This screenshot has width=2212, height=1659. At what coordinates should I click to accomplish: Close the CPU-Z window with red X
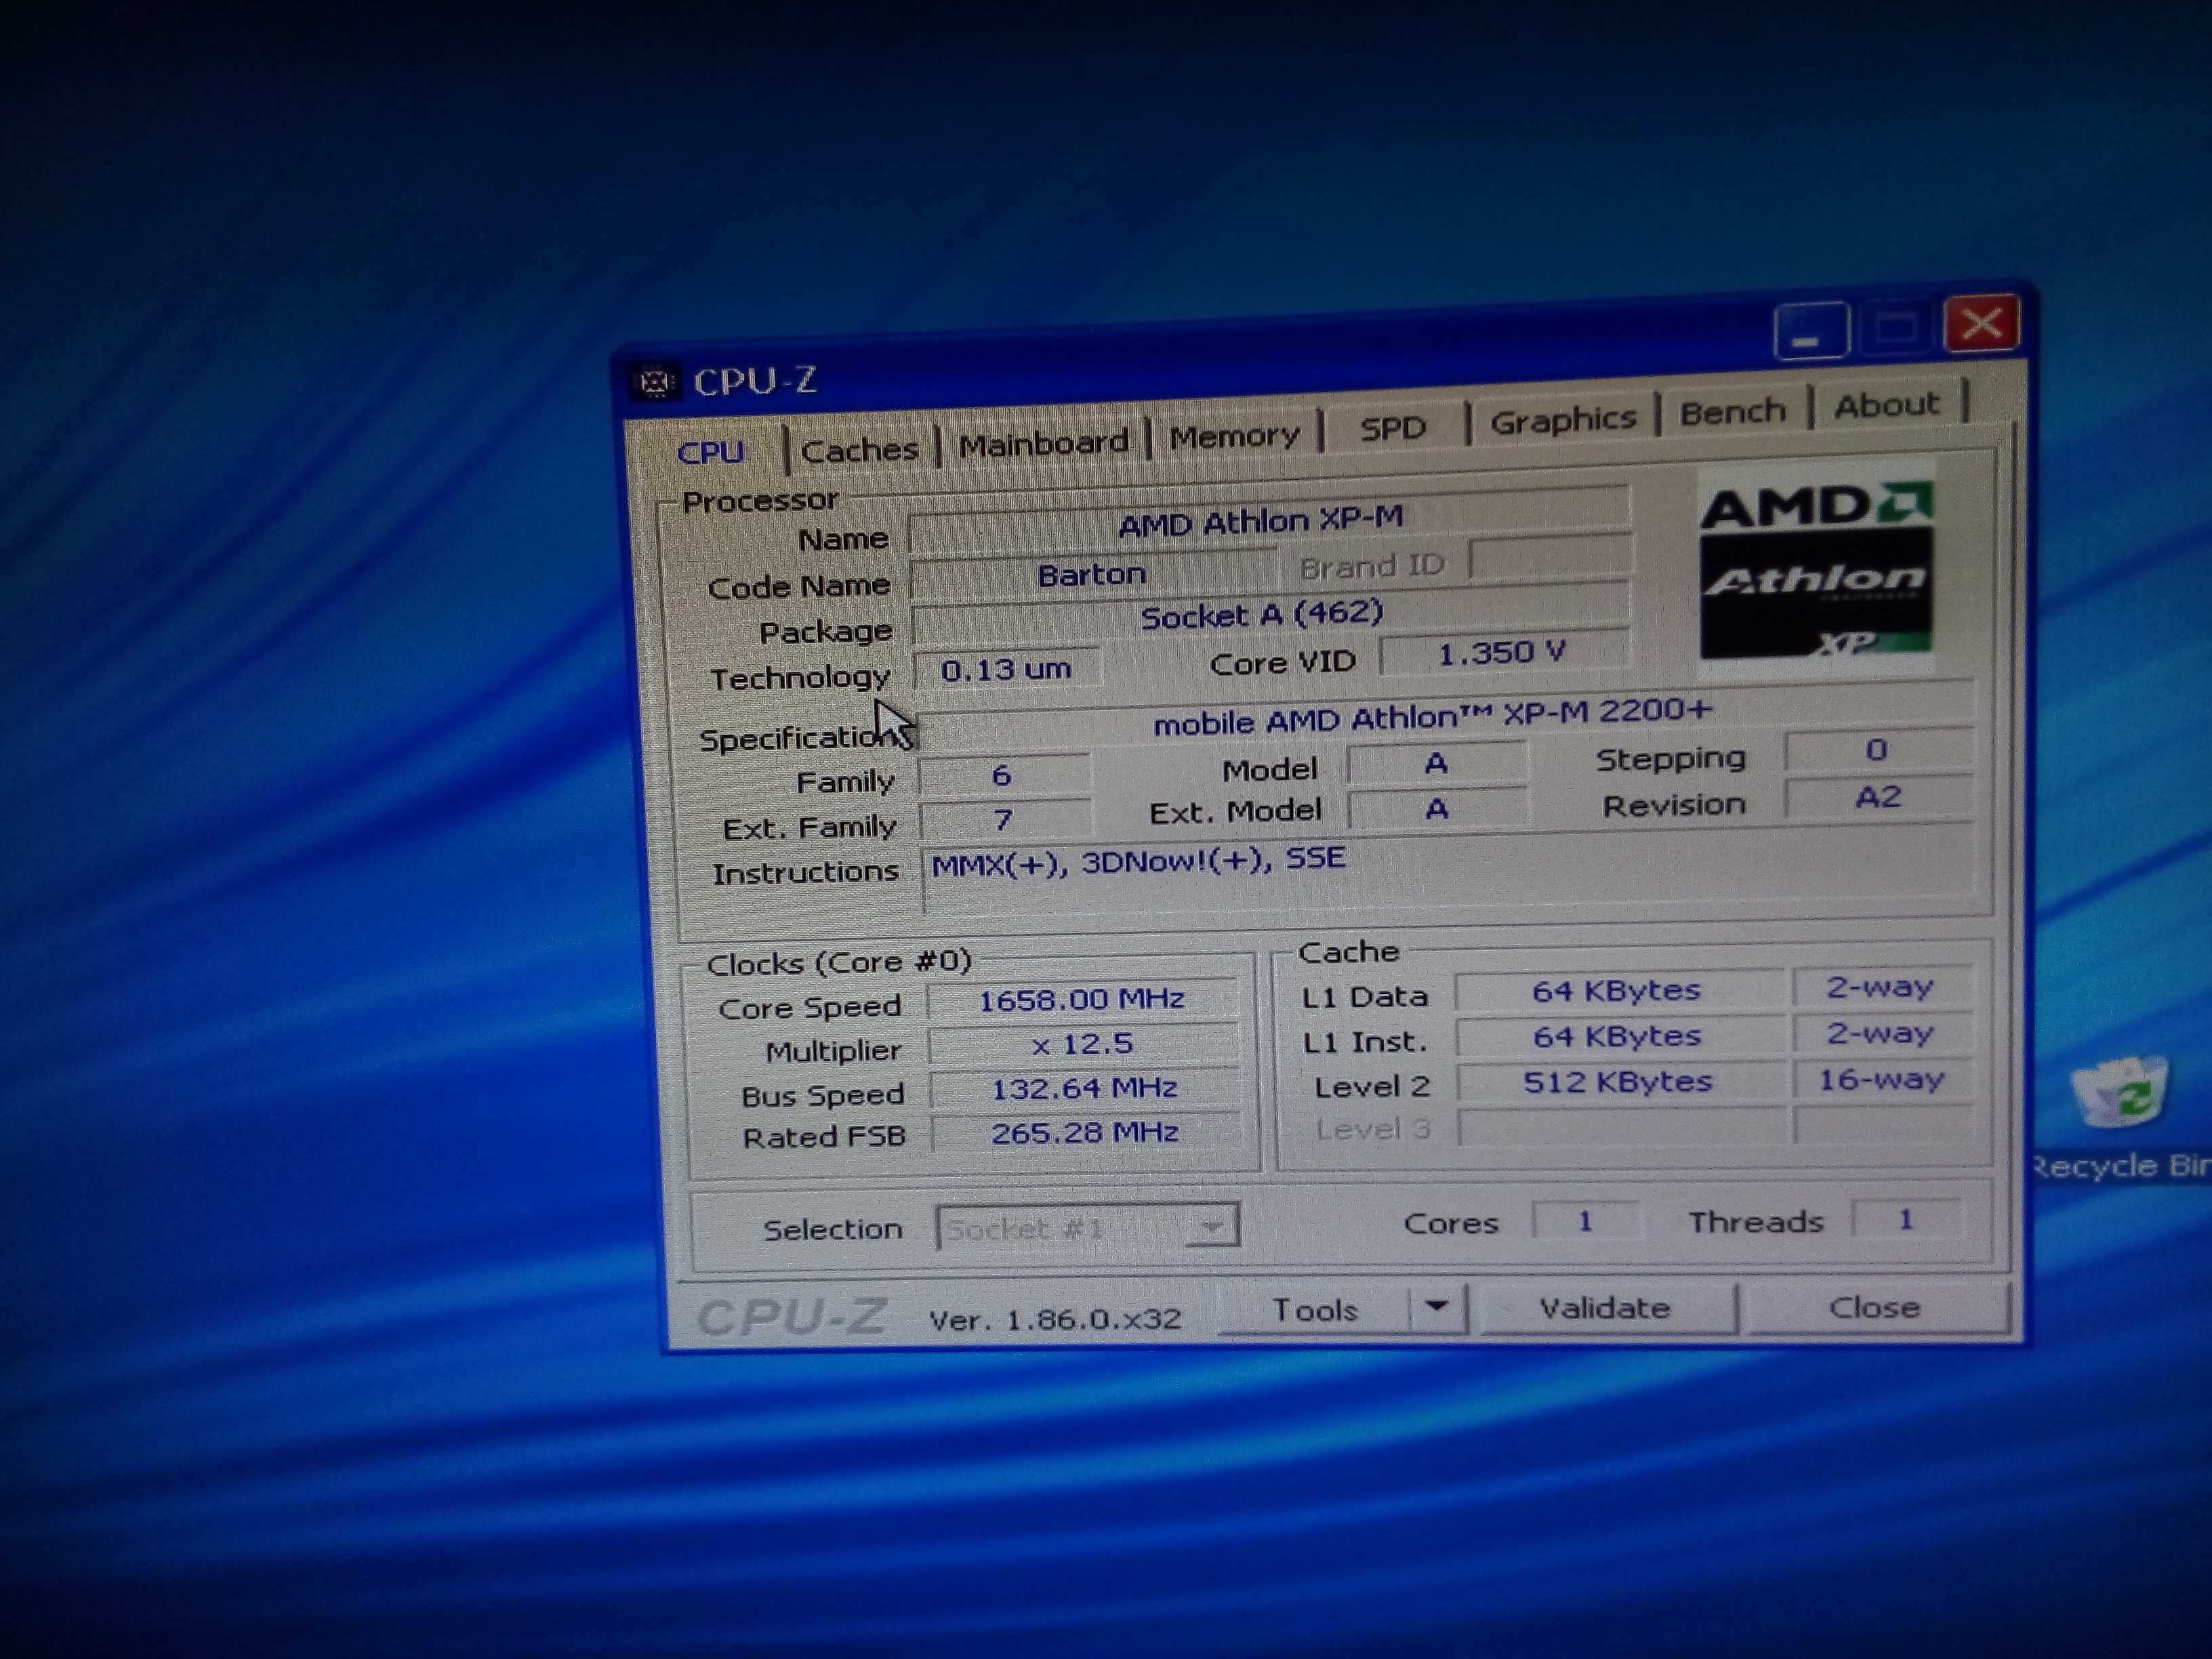point(1981,323)
